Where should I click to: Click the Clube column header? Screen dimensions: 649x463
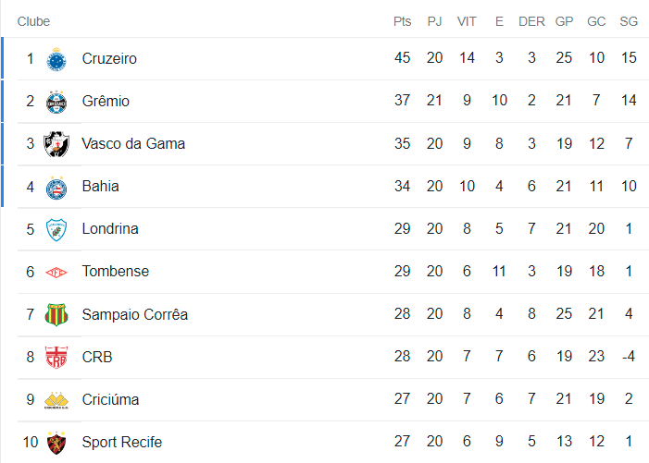pos(33,21)
